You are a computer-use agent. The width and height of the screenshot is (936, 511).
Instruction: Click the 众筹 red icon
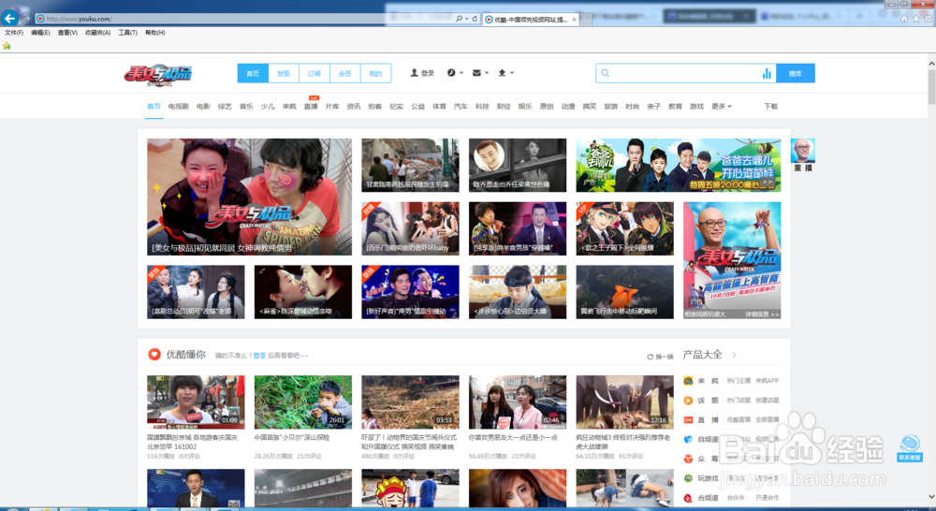coord(688,460)
